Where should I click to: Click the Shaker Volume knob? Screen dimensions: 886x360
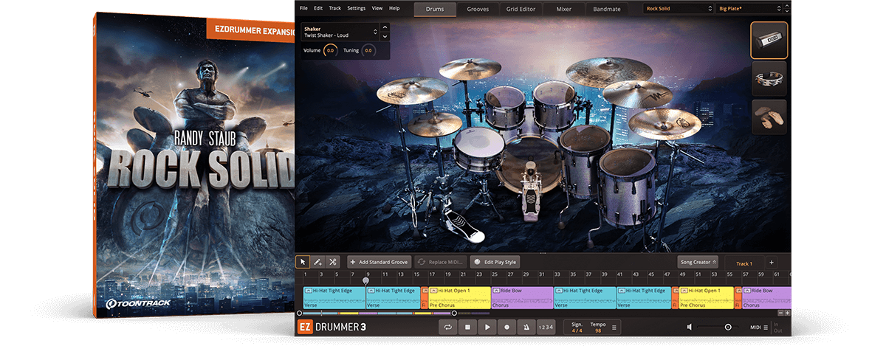click(x=330, y=50)
